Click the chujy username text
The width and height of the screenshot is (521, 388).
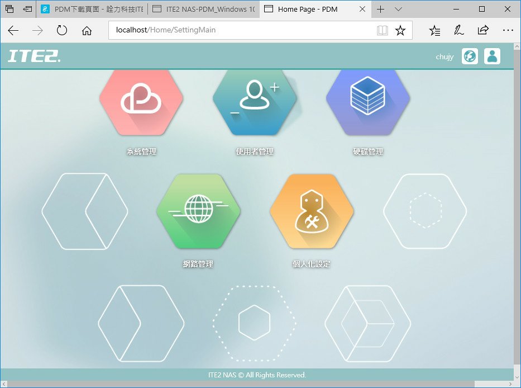coord(444,57)
